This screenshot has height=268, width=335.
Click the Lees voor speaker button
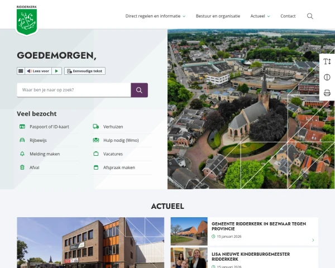pos(38,71)
